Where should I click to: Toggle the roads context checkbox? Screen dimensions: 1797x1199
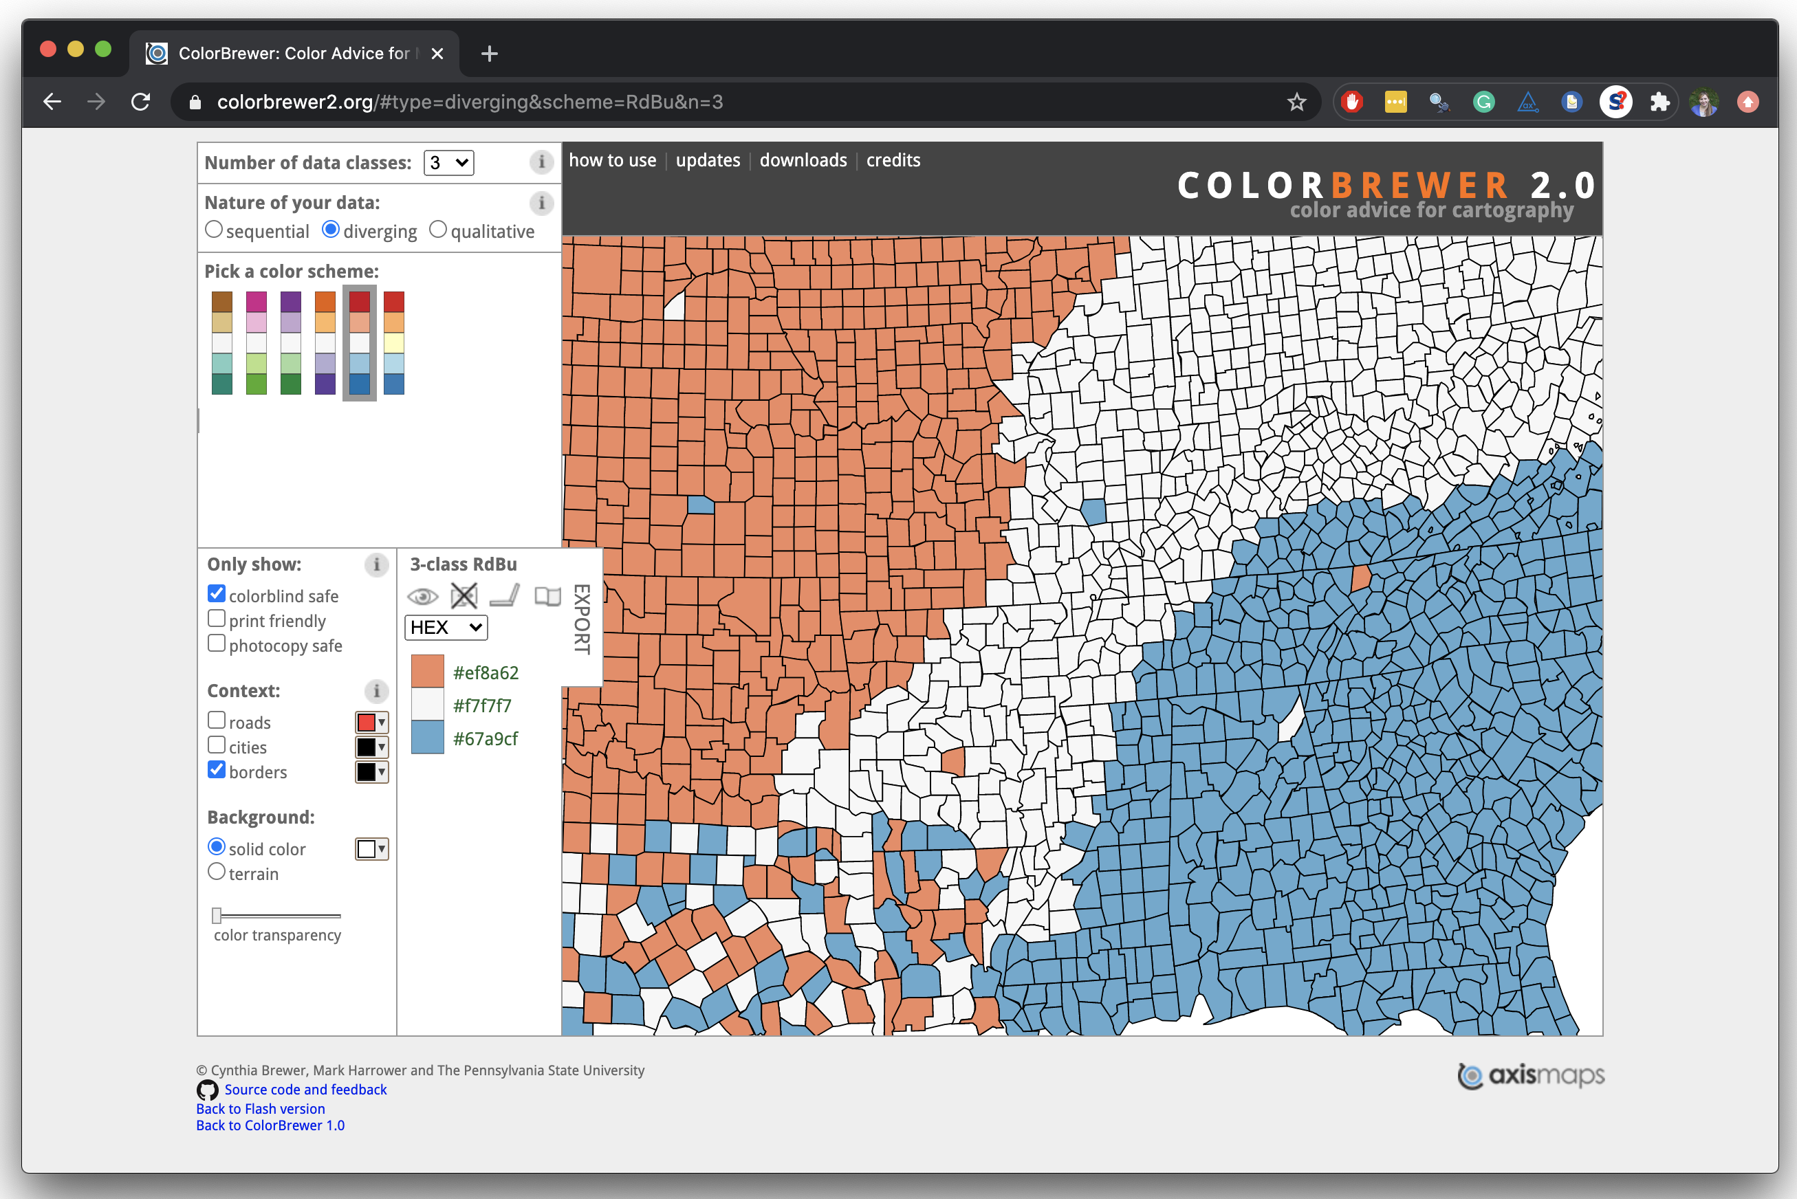tap(217, 720)
